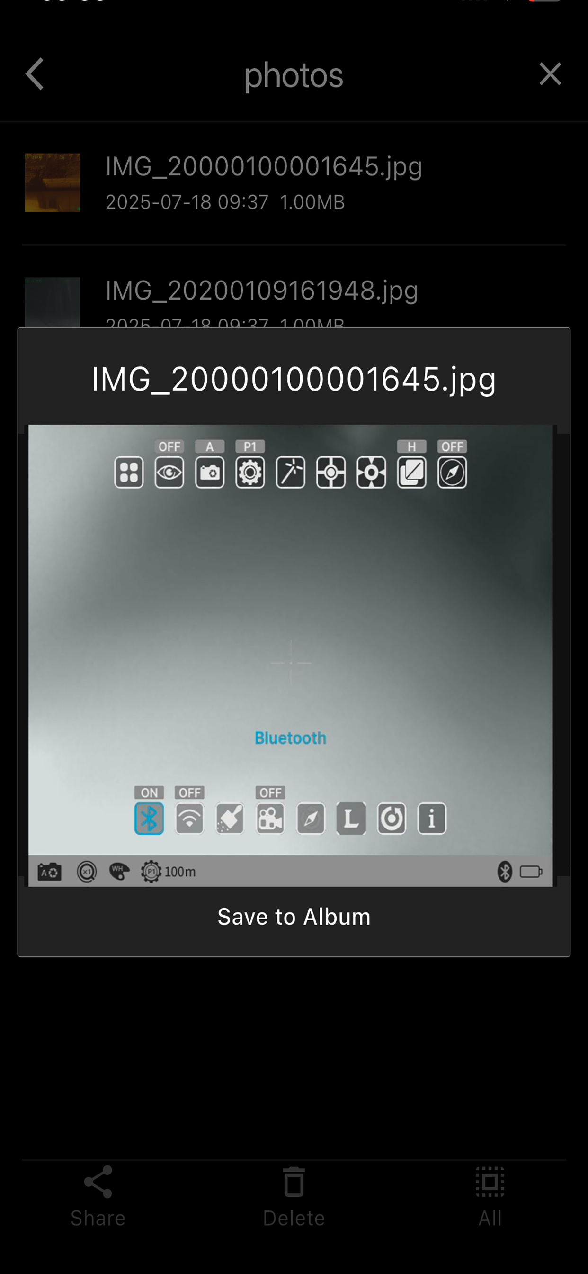Tap the video camera icon labeled OFF
The image size is (588, 1274).
270,819
